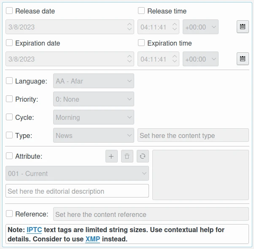Follow the IPTC link in the note
Screen dimensions: 254x249
click(x=34, y=230)
